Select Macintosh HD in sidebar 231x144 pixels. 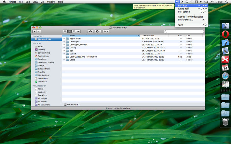click(46, 39)
